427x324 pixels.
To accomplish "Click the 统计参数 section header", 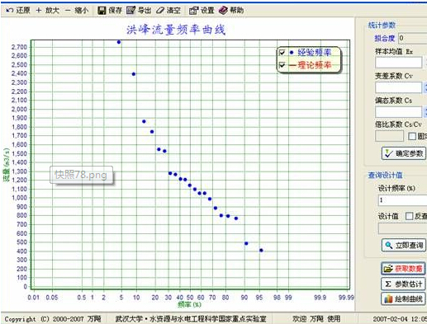I will 382,26.
